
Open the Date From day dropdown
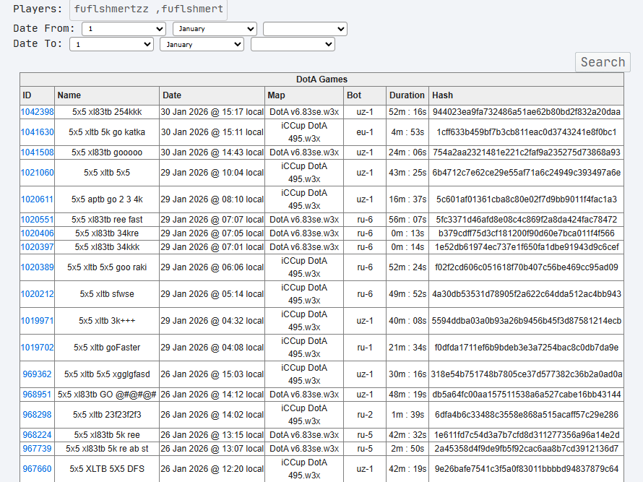124,29
